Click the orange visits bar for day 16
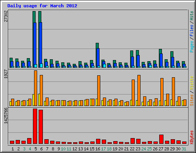The image size is (196, 153). (99, 91)
